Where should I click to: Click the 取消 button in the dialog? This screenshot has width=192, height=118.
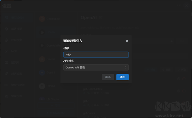pos(108,77)
